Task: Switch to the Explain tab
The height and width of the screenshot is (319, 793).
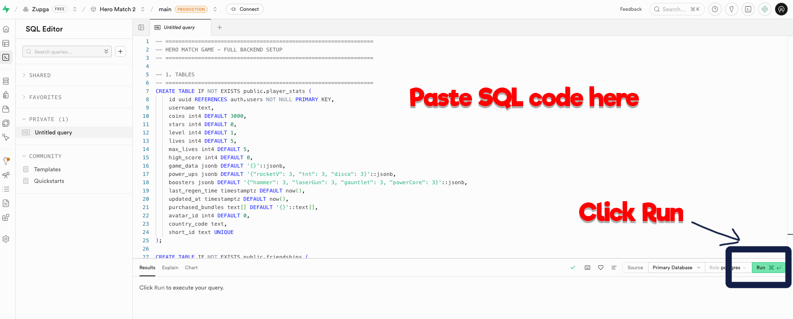Action: 170,268
